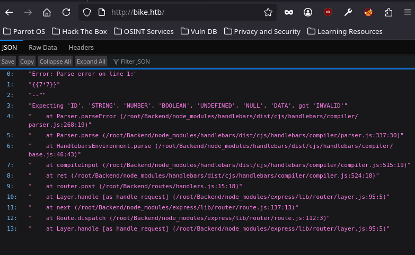This screenshot has width=415, height=255.
Task: Reload the page with refresh icon
Action: tap(66, 12)
